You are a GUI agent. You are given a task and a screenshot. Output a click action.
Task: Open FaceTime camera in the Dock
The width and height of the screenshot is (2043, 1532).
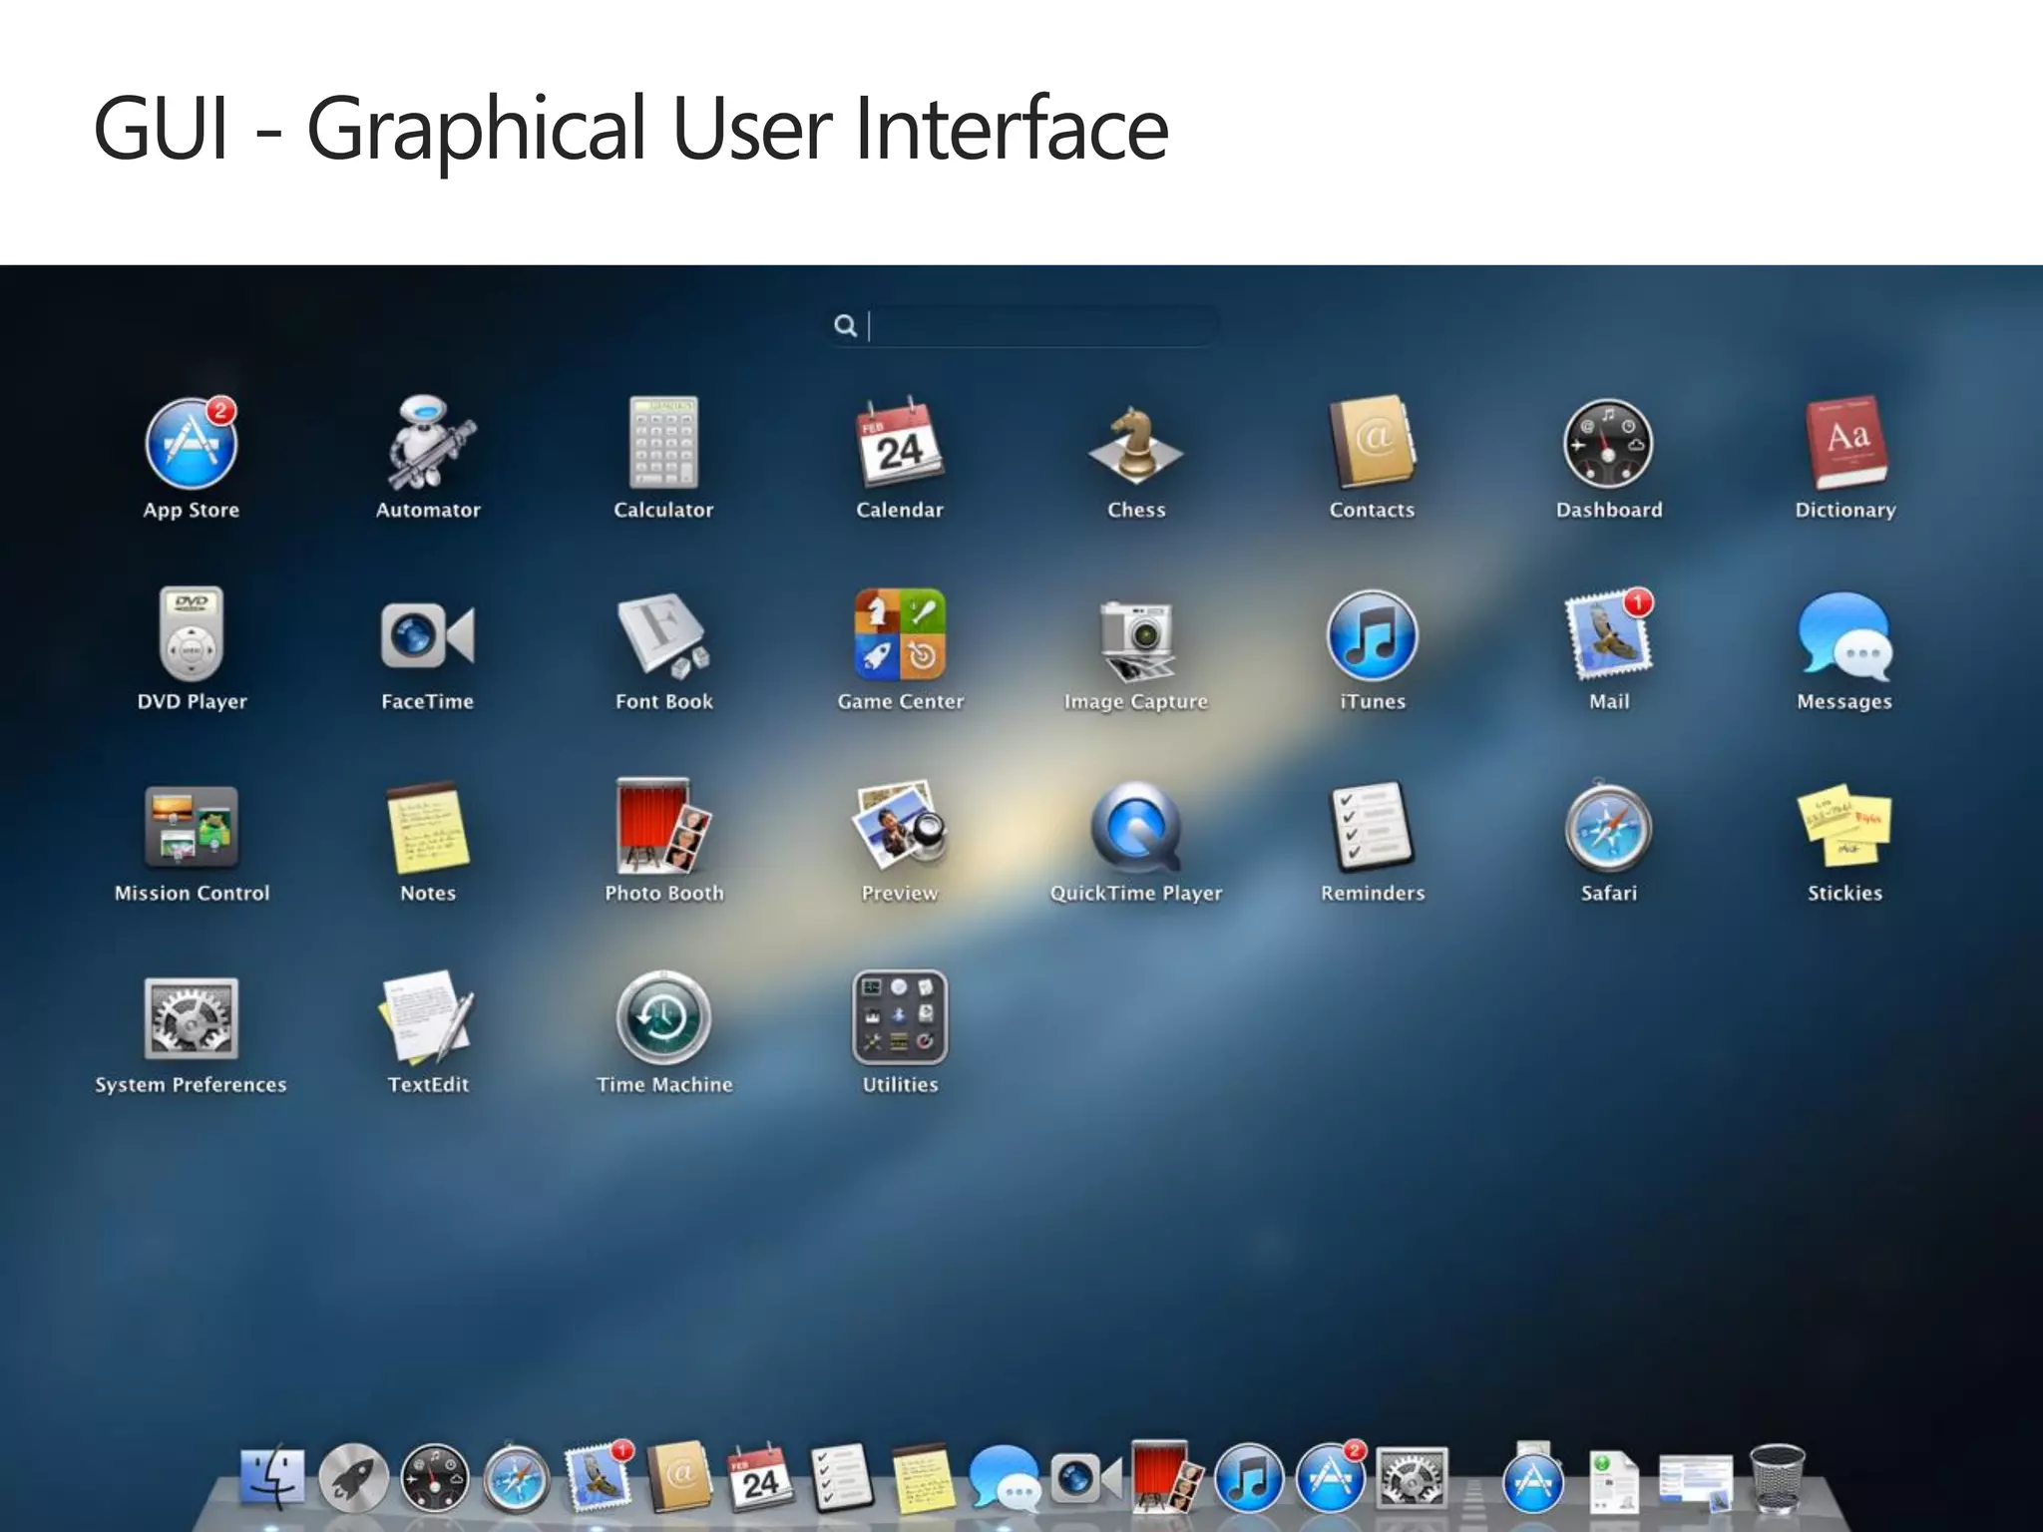point(1086,1478)
